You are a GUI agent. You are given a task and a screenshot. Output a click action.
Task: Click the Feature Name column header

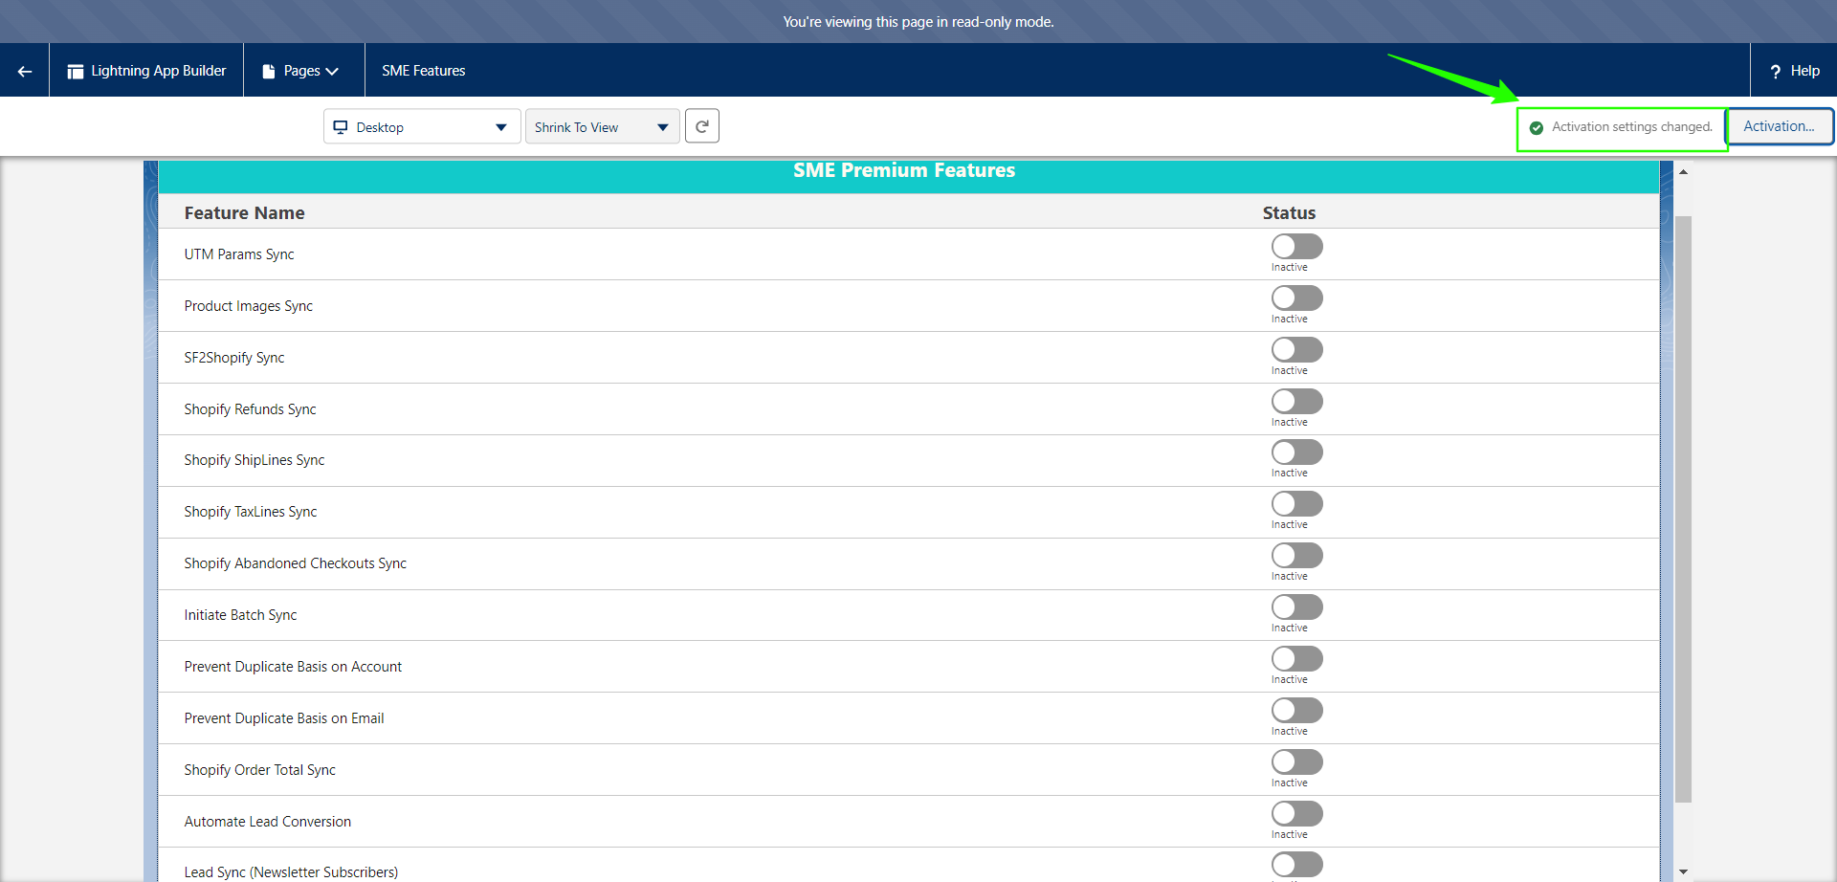245,213
